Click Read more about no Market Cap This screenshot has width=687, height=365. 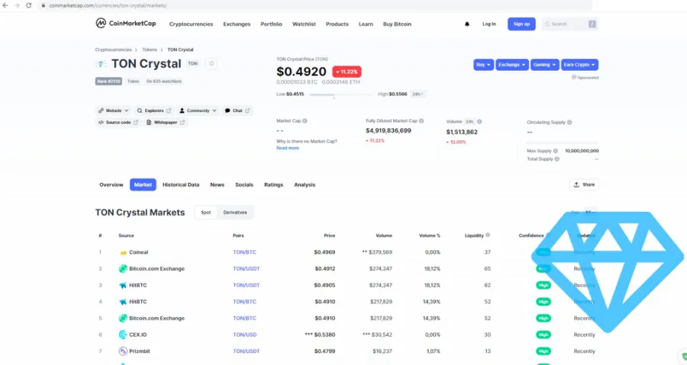click(288, 148)
